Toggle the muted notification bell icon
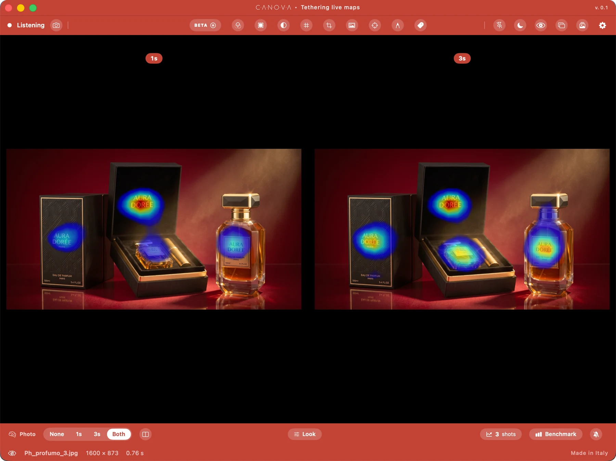 click(596, 434)
